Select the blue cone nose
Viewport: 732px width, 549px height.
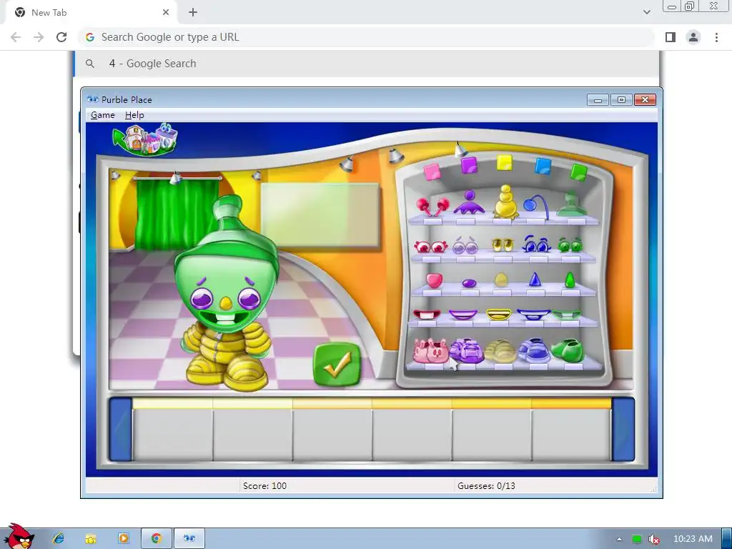[535, 279]
